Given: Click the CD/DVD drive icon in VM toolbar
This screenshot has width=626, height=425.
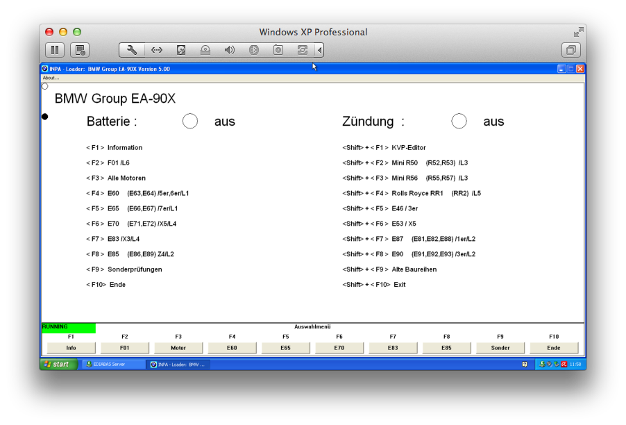Looking at the screenshot, I should (205, 50).
